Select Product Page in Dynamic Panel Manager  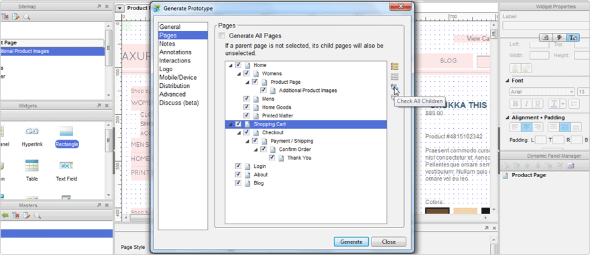529,176
